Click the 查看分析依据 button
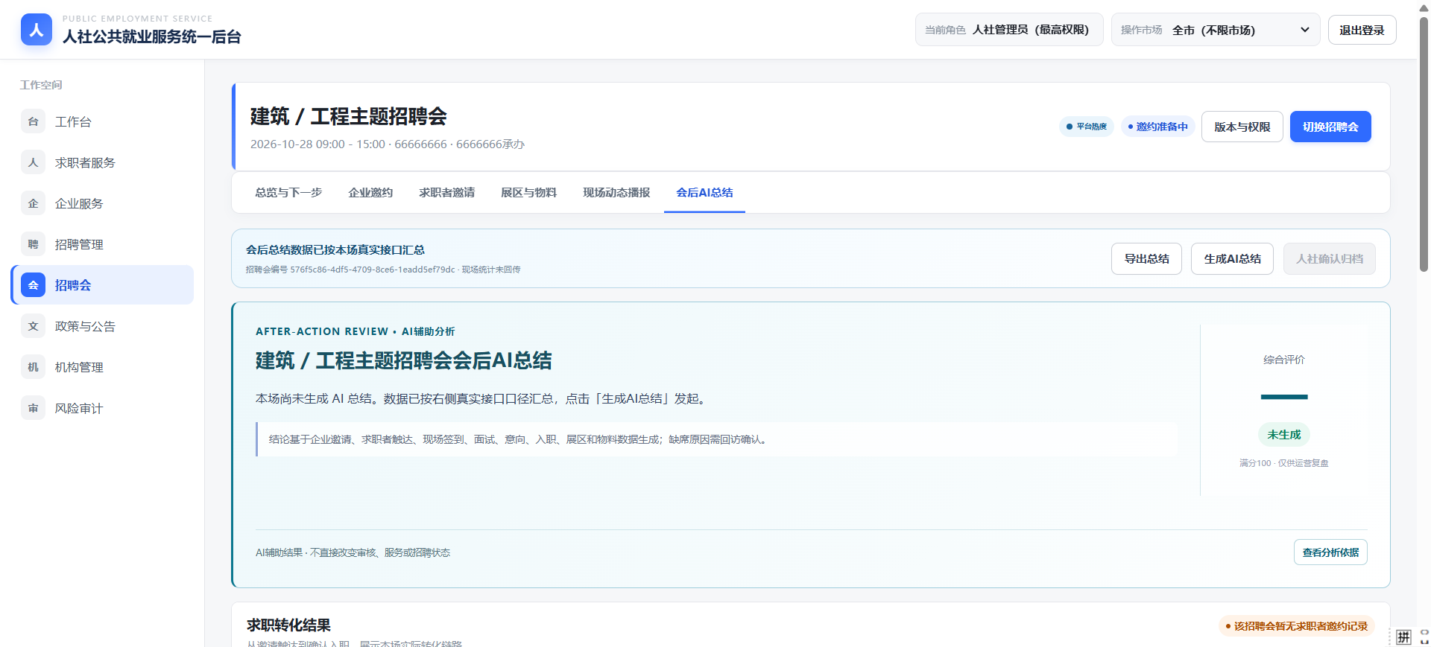 pyautogui.click(x=1330, y=552)
